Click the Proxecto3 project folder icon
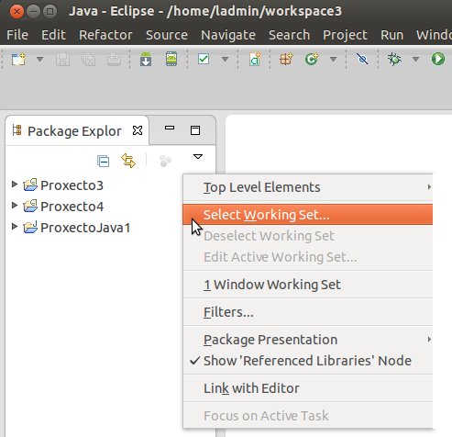Viewport: 452px width, 437px height. [x=30, y=185]
